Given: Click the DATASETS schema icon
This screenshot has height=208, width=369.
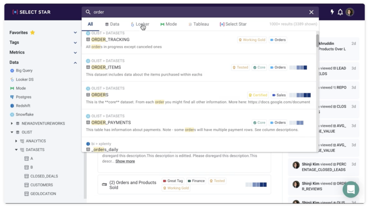Looking at the screenshot, I should [x=22, y=150].
